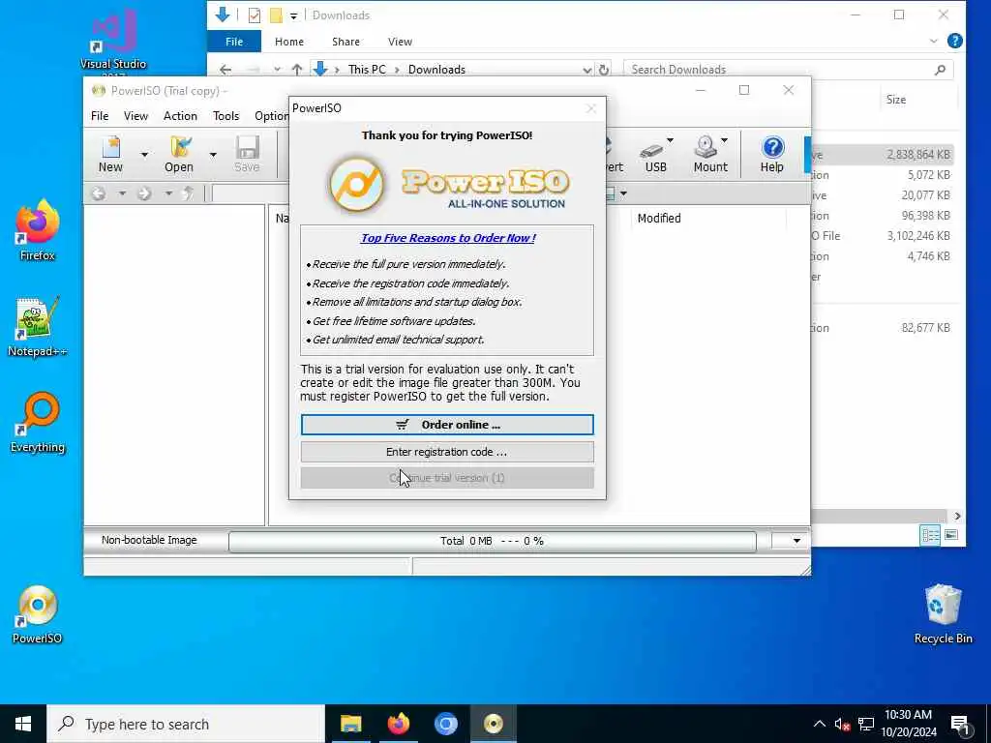Click the Explorer up-one-level arrow
The width and height of the screenshot is (991, 743).
click(297, 70)
